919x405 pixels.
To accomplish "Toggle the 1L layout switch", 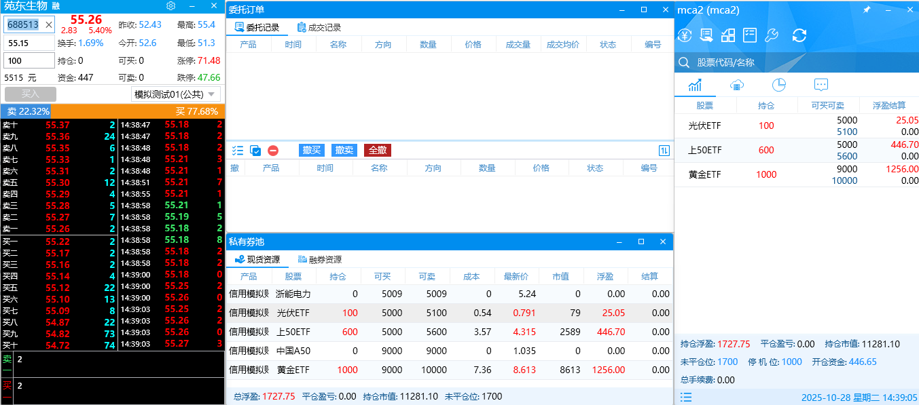I will point(664,150).
